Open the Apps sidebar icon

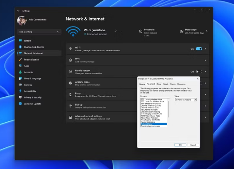point(20,66)
